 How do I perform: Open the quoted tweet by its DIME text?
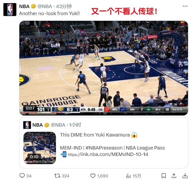pyautogui.click(x=95, y=135)
